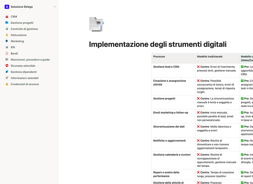Image resolution: width=253 pixels, height=184 pixels.
Task: Click the document page icon above title
Action: (x=96, y=24)
